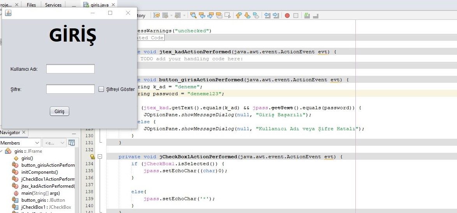Screen dimensions: 457x213
Task: Click the Uncomment icon
Action: tap(315, 16)
